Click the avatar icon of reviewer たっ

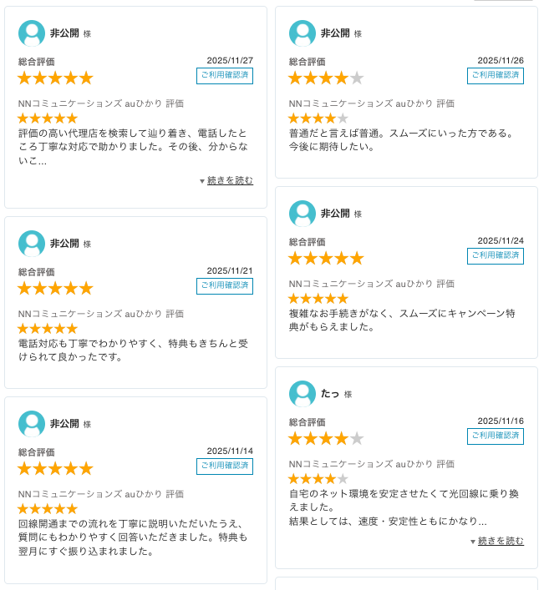pos(303,394)
